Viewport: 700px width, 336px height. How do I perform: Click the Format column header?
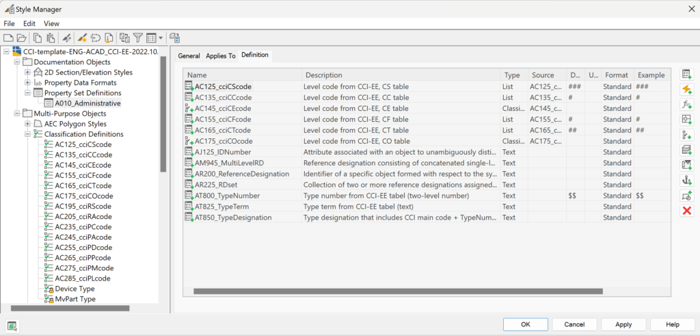617,75
